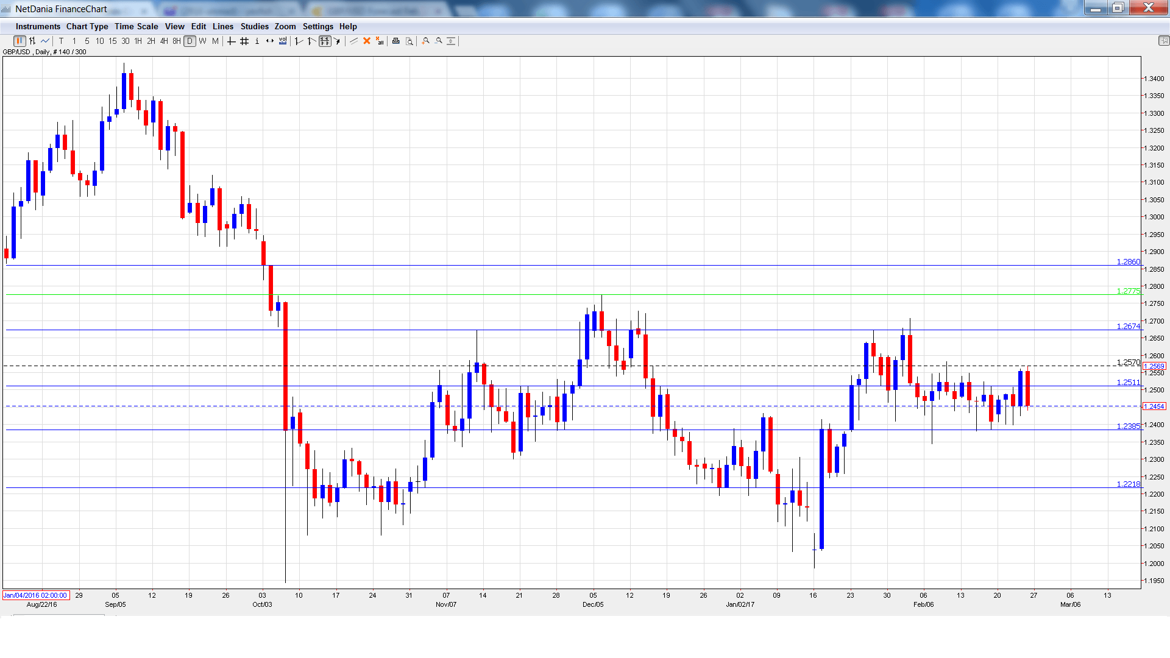The image size is (1170, 658).
Task: Open the Settings menu
Action: pos(317,27)
